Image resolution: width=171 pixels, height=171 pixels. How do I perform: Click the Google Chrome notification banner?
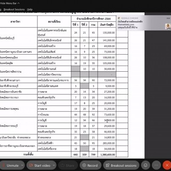pos(144,23)
